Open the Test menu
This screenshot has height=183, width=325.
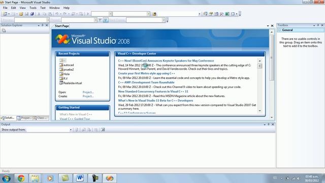43,8
